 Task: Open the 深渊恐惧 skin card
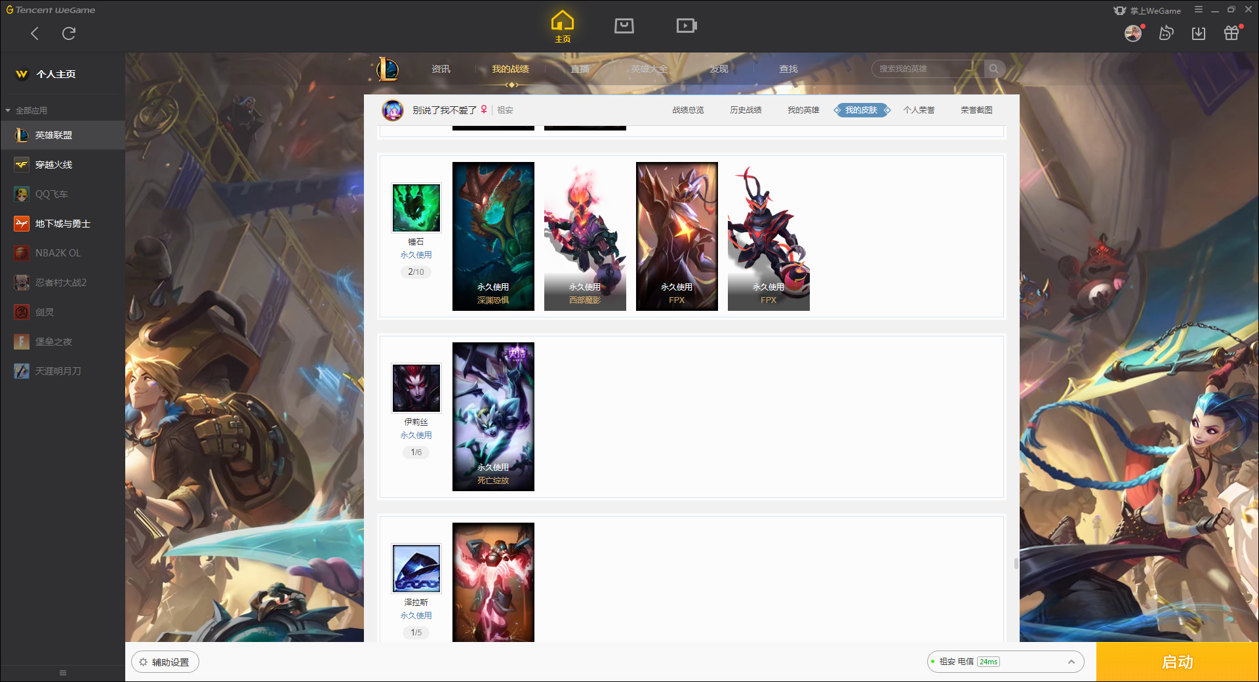[493, 236]
